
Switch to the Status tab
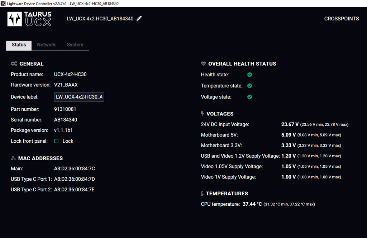tap(19, 45)
